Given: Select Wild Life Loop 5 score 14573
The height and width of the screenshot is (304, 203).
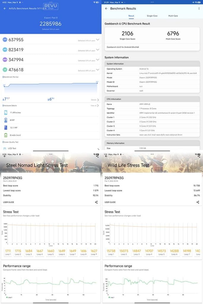Looking at the screenshot, I should click(161, 252).
